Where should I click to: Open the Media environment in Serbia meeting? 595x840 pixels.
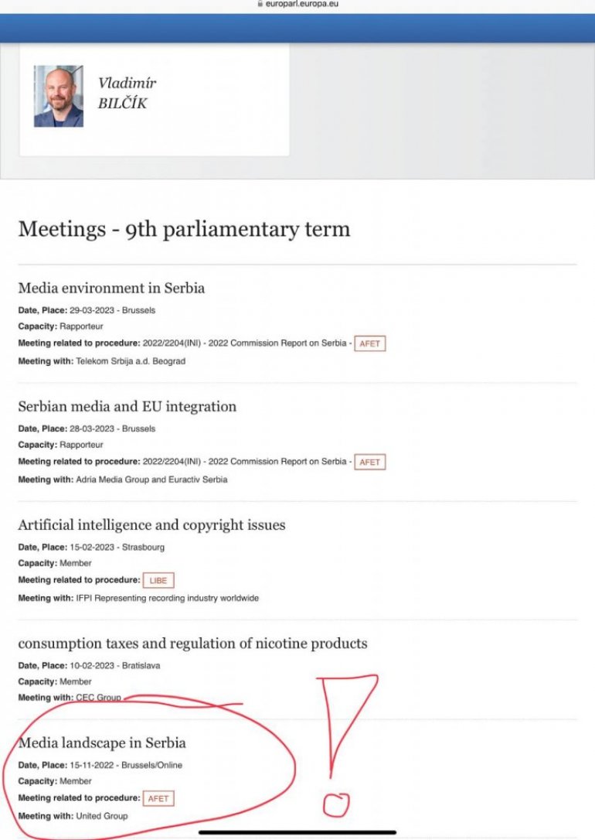pos(111,289)
